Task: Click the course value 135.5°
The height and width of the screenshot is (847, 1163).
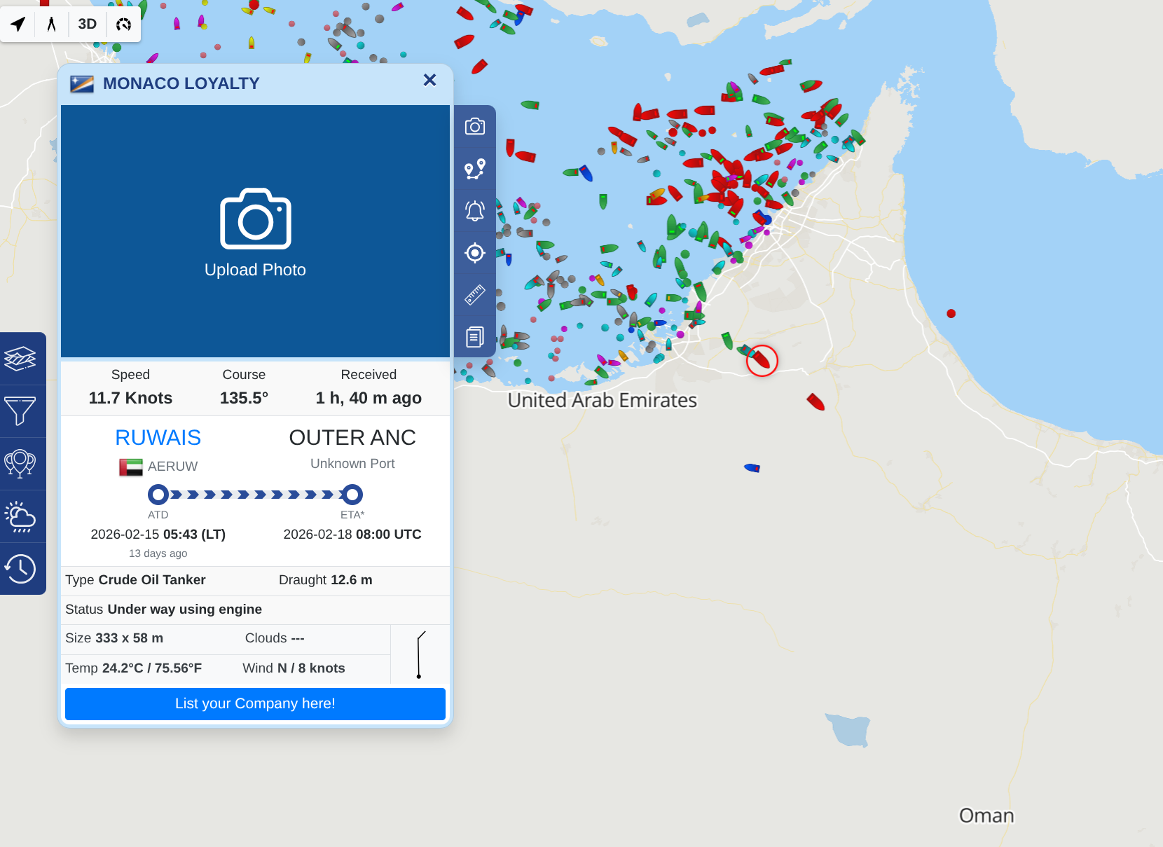Action: pyautogui.click(x=244, y=398)
